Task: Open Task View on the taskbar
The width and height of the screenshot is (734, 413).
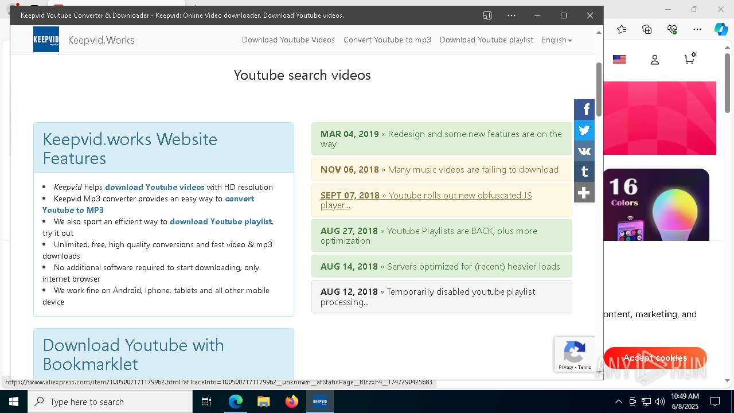Action: click(206, 402)
